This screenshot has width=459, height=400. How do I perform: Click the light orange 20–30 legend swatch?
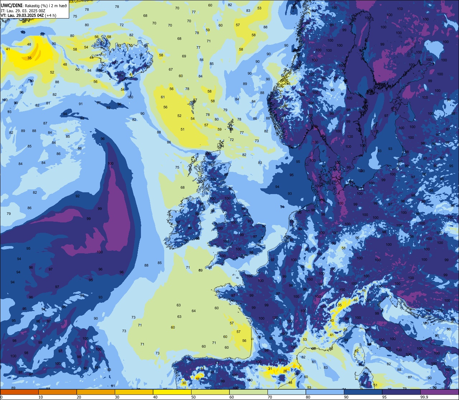click(96, 392)
